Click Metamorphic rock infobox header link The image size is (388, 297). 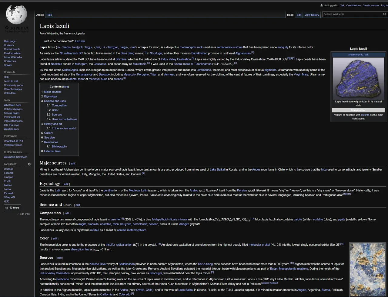coord(358,55)
